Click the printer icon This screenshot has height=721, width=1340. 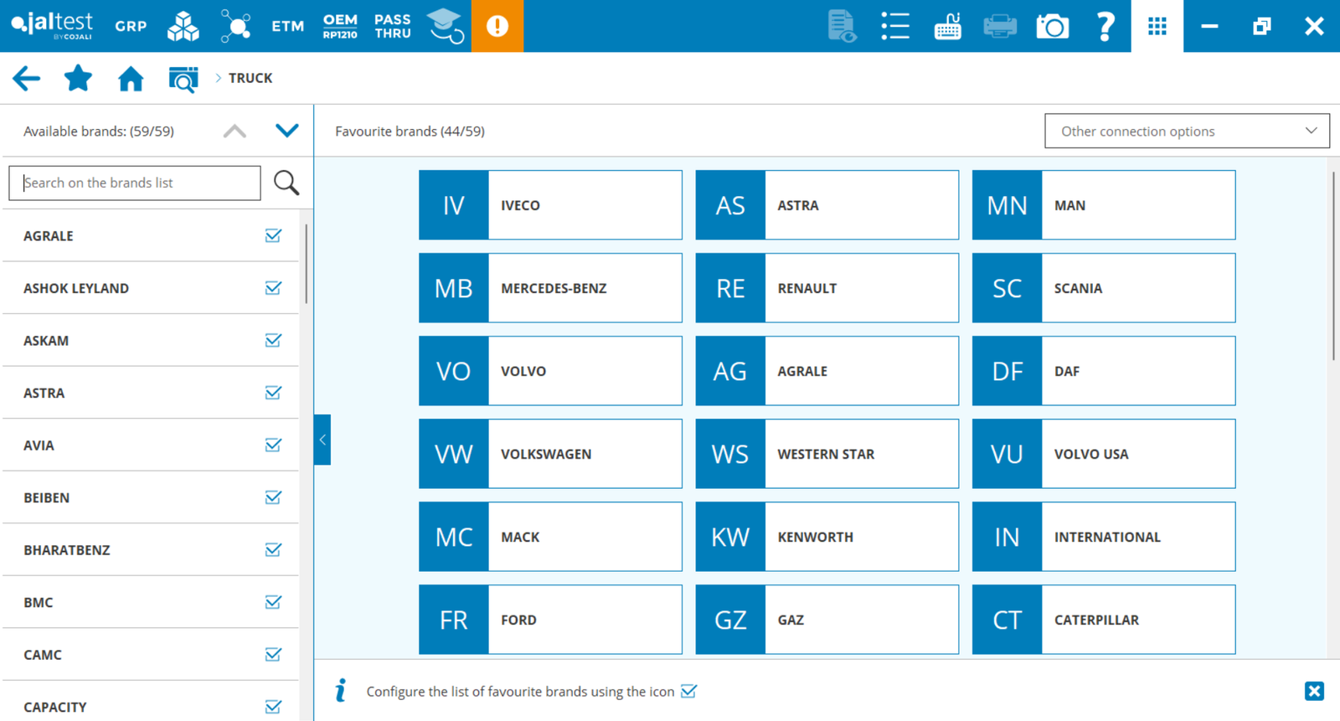pyautogui.click(x=1000, y=26)
